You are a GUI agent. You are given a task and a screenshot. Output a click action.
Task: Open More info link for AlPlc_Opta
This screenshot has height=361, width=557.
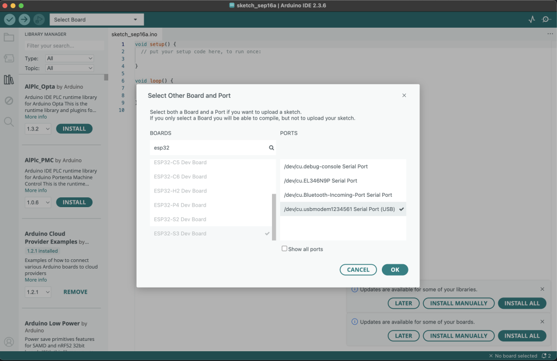(x=35, y=117)
